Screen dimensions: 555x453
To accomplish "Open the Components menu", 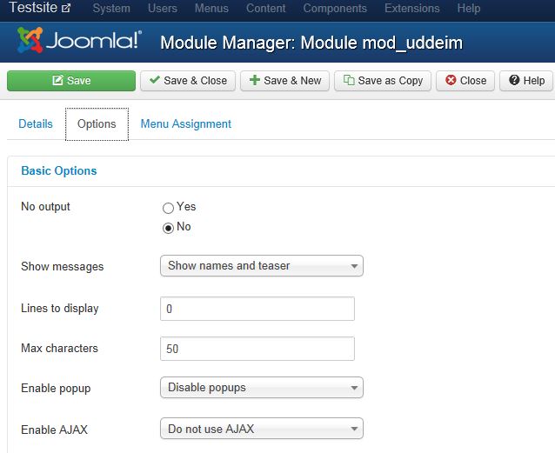I will 335,8.
